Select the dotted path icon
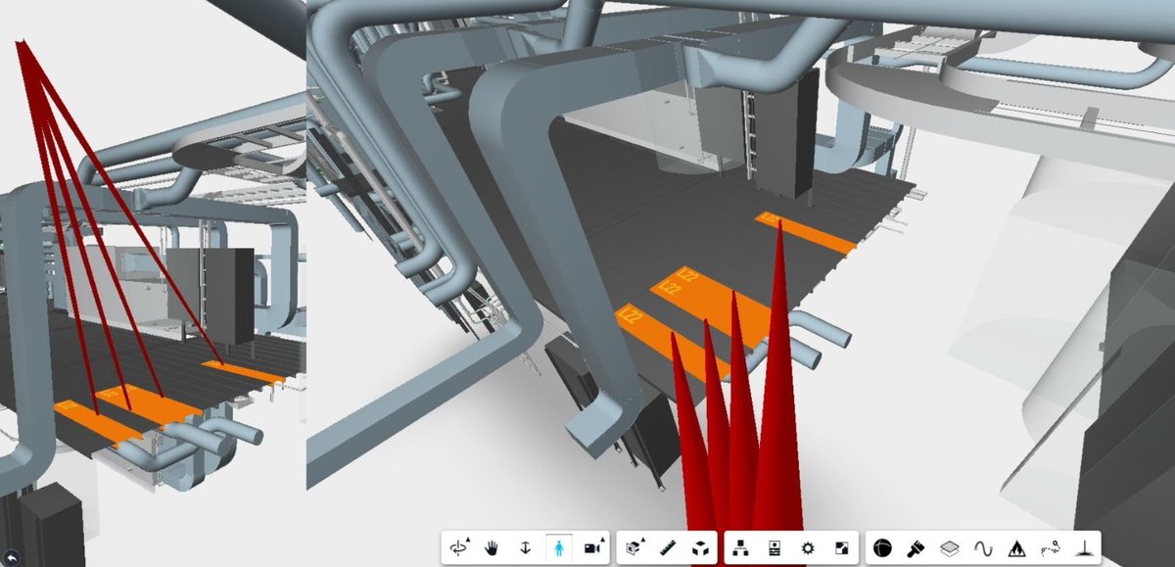The width and height of the screenshot is (1175, 567). [1051, 547]
